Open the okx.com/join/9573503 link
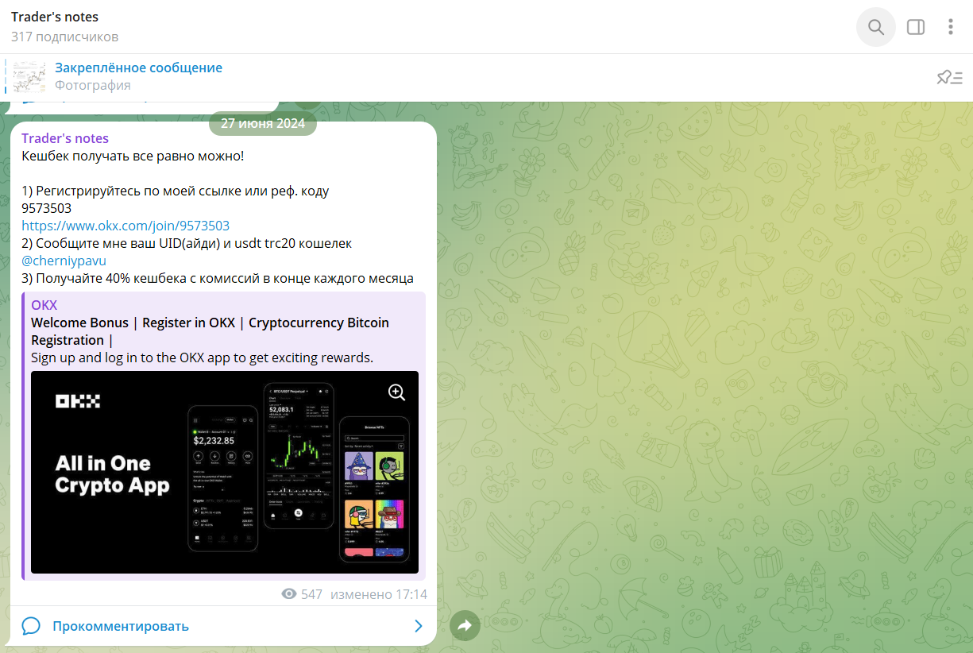This screenshot has height=653, width=973. (x=125, y=226)
